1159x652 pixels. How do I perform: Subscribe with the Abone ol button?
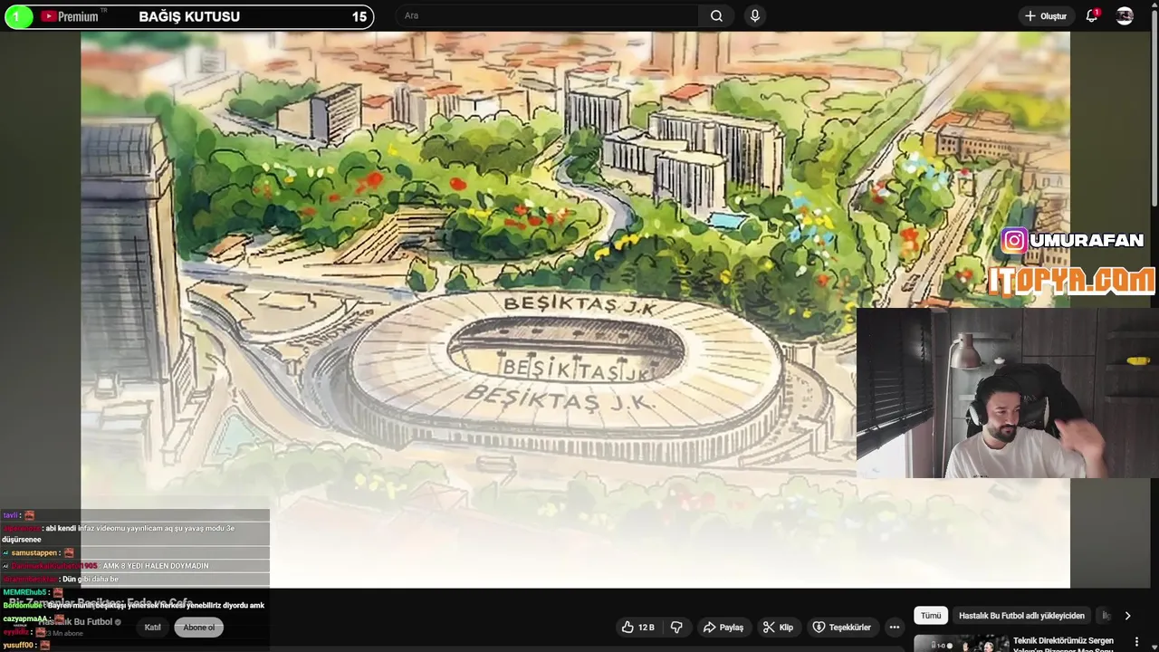coord(199,628)
